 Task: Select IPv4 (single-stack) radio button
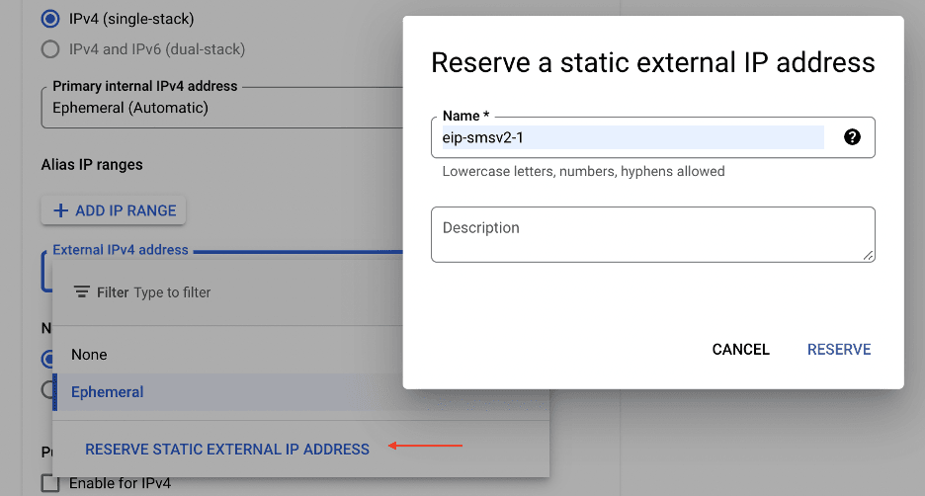point(48,19)
